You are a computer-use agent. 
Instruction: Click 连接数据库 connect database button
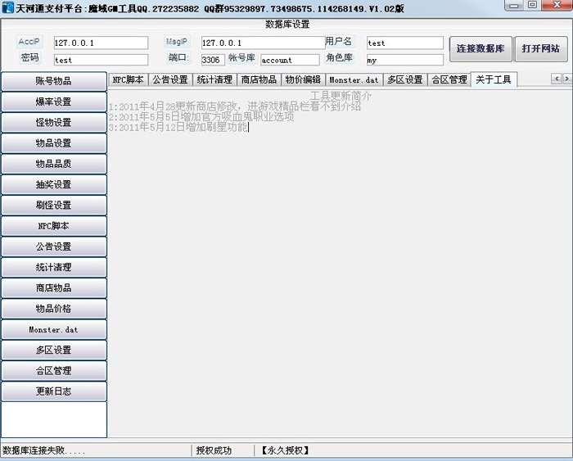click(x=481, y=49)
